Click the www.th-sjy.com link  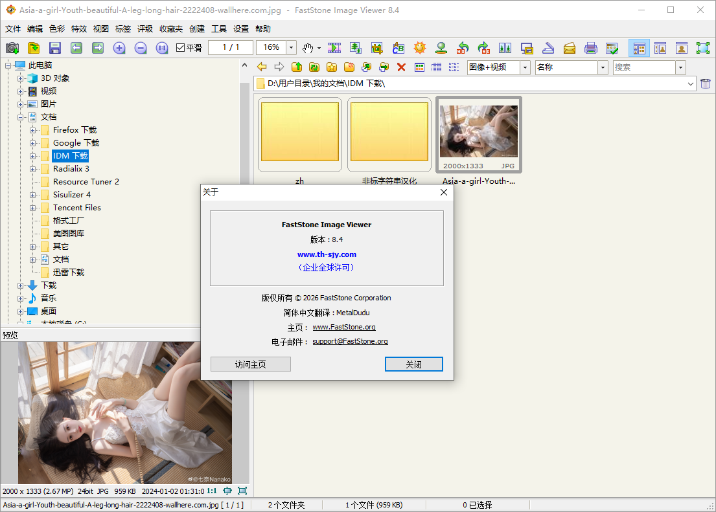[x=327, y=254]
